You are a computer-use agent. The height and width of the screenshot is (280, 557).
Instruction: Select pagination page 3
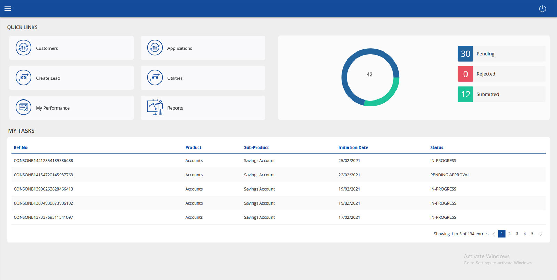point(517,234)
